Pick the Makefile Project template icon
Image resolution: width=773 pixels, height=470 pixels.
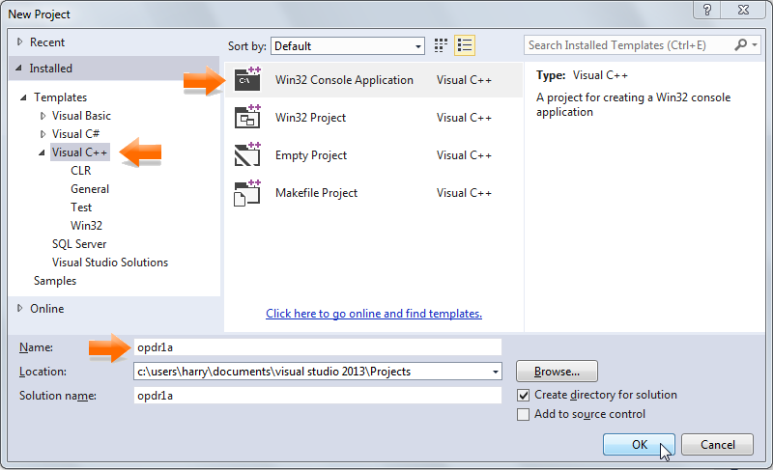coord(247,193)
